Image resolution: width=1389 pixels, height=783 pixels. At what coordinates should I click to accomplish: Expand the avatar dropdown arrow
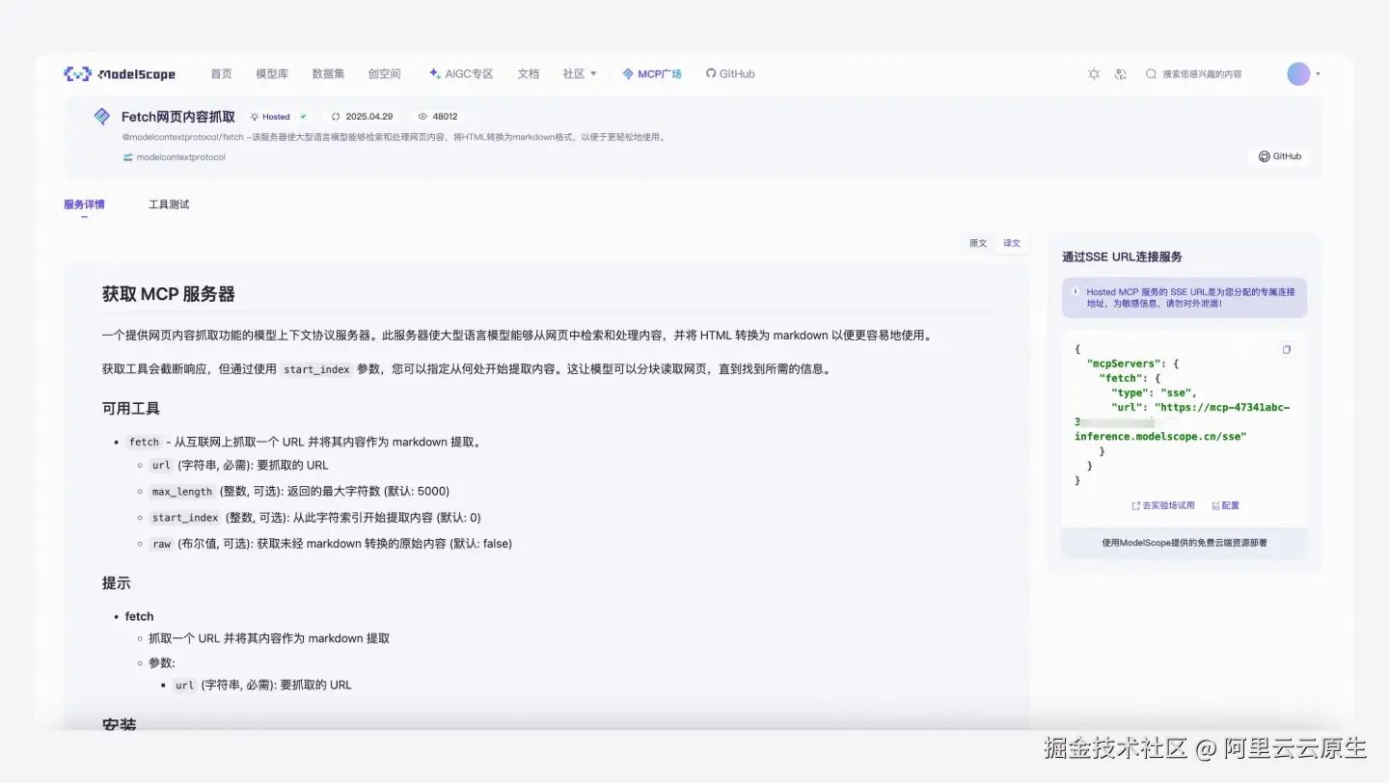tap(1319, 73)
